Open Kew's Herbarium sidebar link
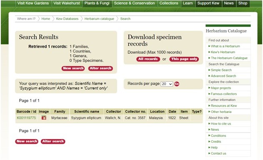This screenshot has height=160, width=263. click(x=223, y=52)
